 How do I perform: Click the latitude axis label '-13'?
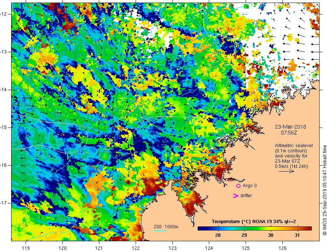coord(4,52)
